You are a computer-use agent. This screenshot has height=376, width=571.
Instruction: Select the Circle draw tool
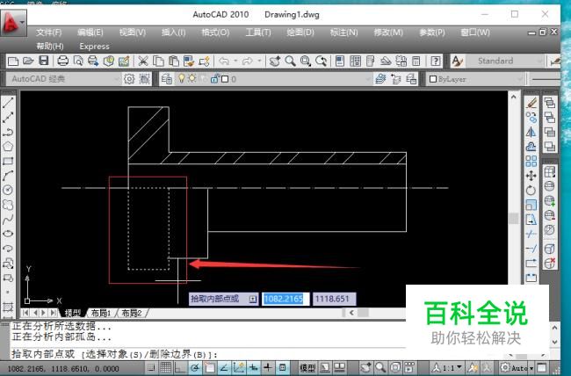pos(8,190)
